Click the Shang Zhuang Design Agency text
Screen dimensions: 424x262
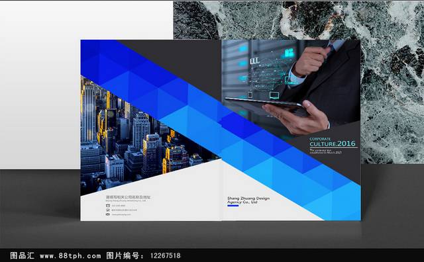(x=248, y=200)
